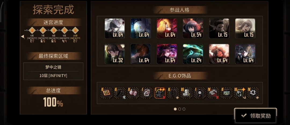Select the highlighted tier I ++ E.G.O gift
Image resolution: width=290 pixels, height=125 pixels.
pos(160,93)
